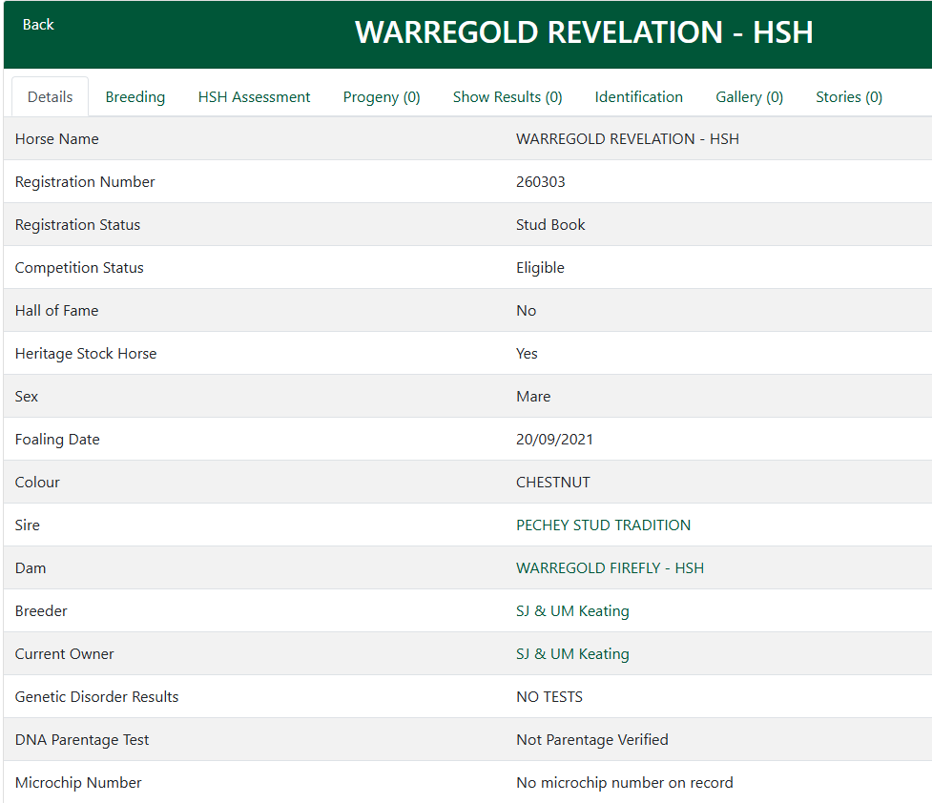The image size is (932, 803).
Task: Click the Mare sex value
Action: point(533,396)
